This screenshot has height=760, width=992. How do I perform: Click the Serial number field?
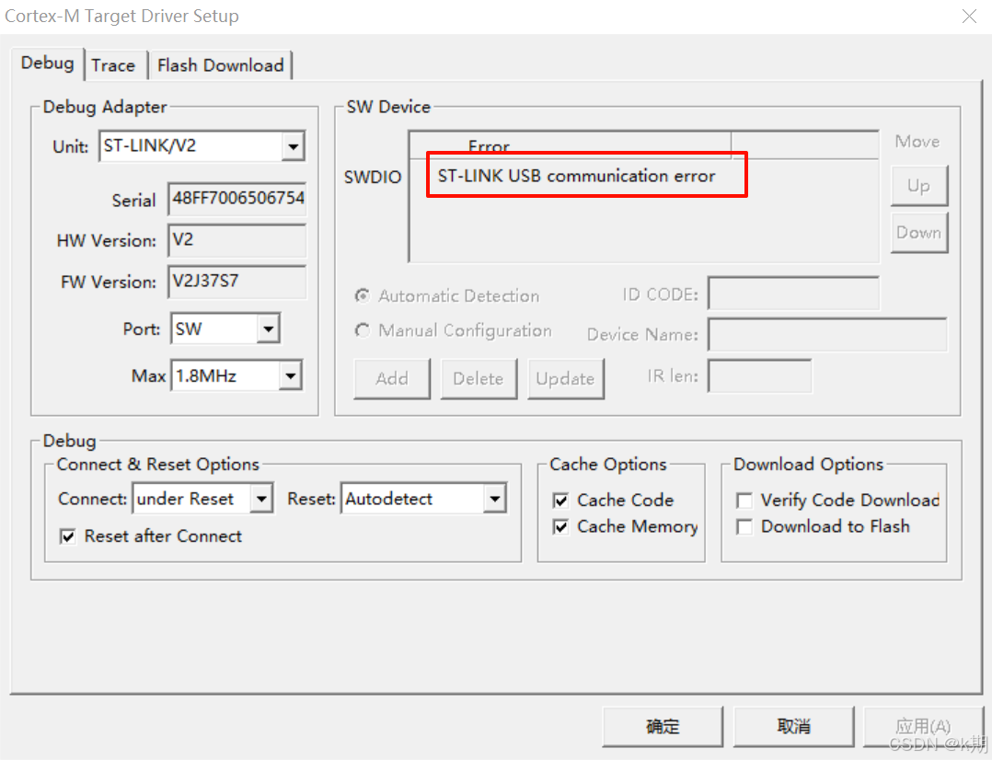coord(237,199)
